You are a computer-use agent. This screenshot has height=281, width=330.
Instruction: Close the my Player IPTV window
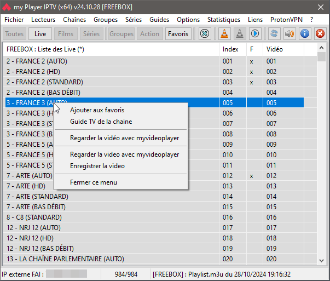click(321, 7)
